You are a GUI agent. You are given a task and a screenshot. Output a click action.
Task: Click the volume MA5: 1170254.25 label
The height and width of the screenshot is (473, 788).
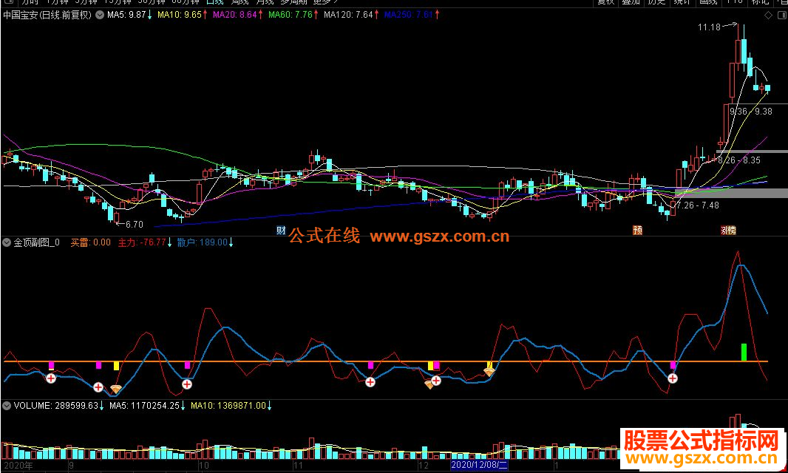(x=144, y=406)
